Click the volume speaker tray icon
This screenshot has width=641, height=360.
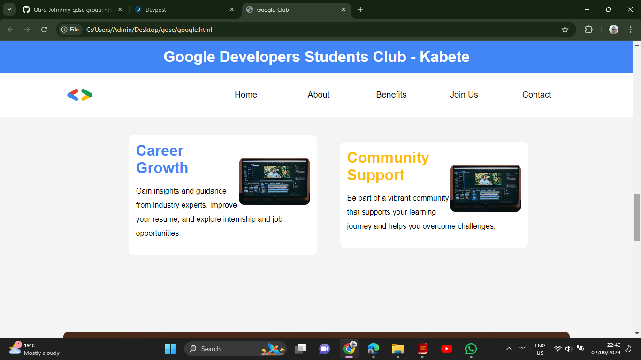pos(569,349)
